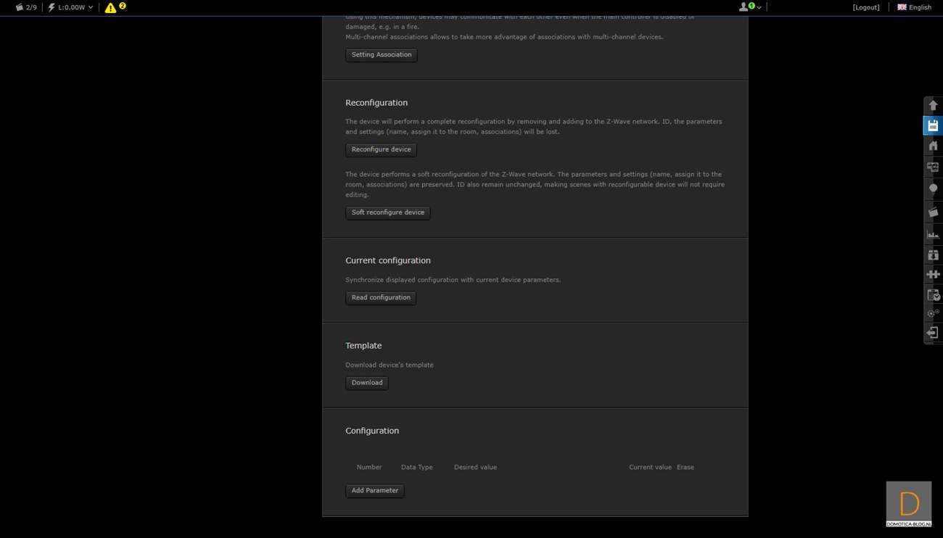Click the save floppy disk icon
Viewport: 943px width, 538px height.
click(933, 126)
